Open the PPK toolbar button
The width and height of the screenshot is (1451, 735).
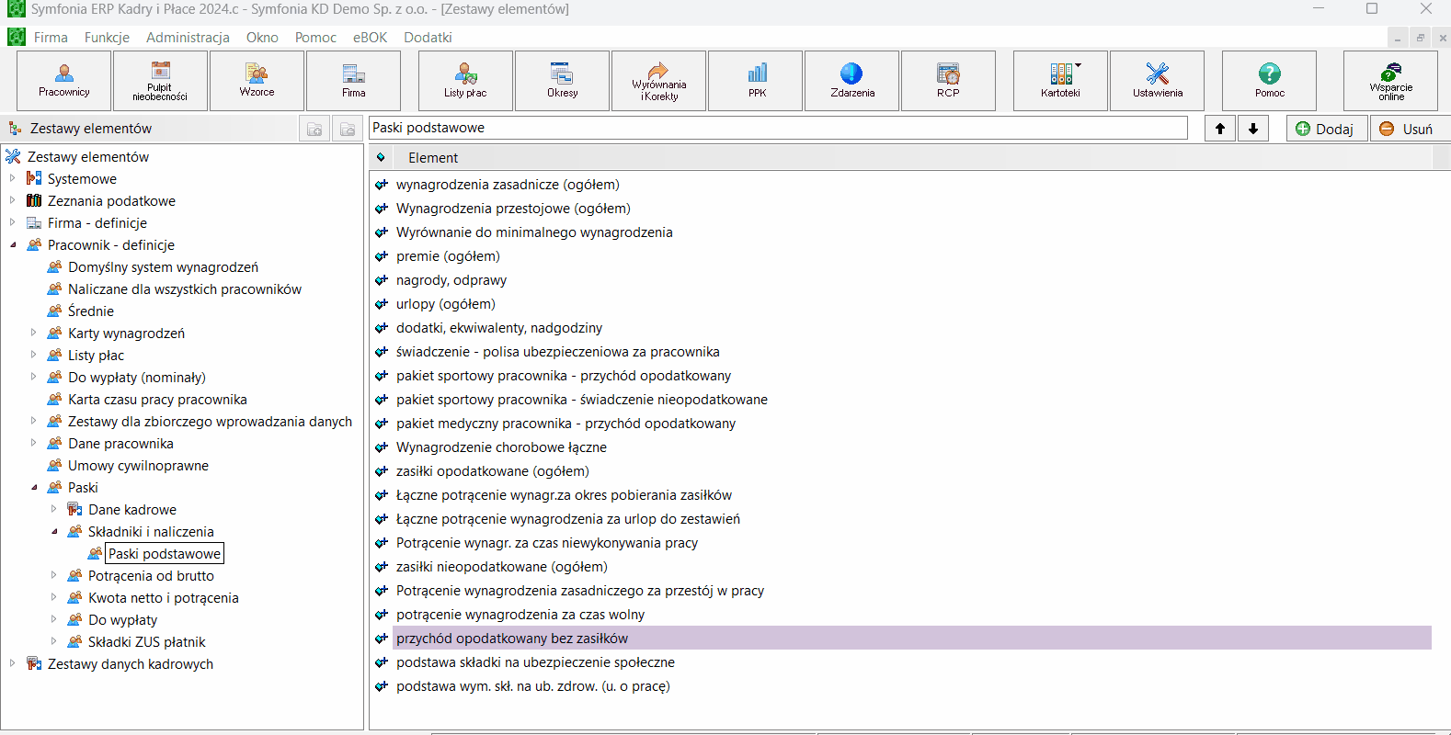[757, 81]
